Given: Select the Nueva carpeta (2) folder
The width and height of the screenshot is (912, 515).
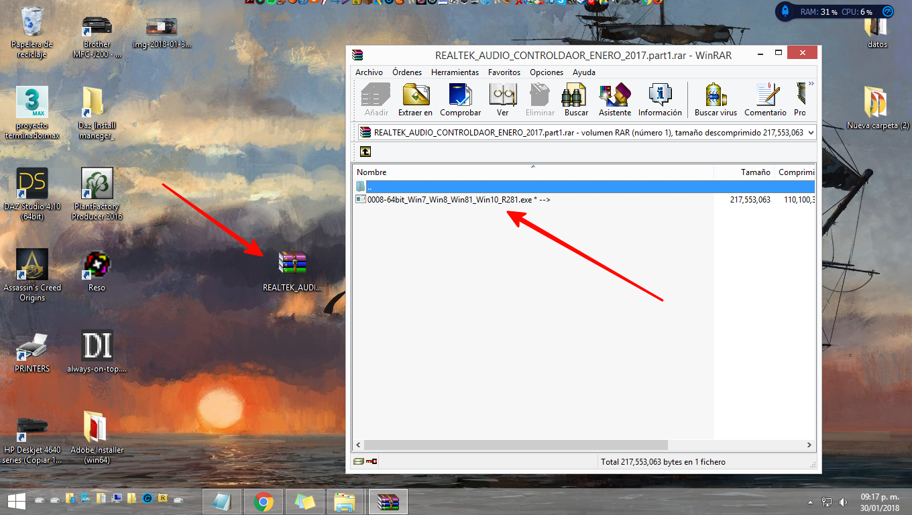Looking at the screenshot, I should [878, 109].
